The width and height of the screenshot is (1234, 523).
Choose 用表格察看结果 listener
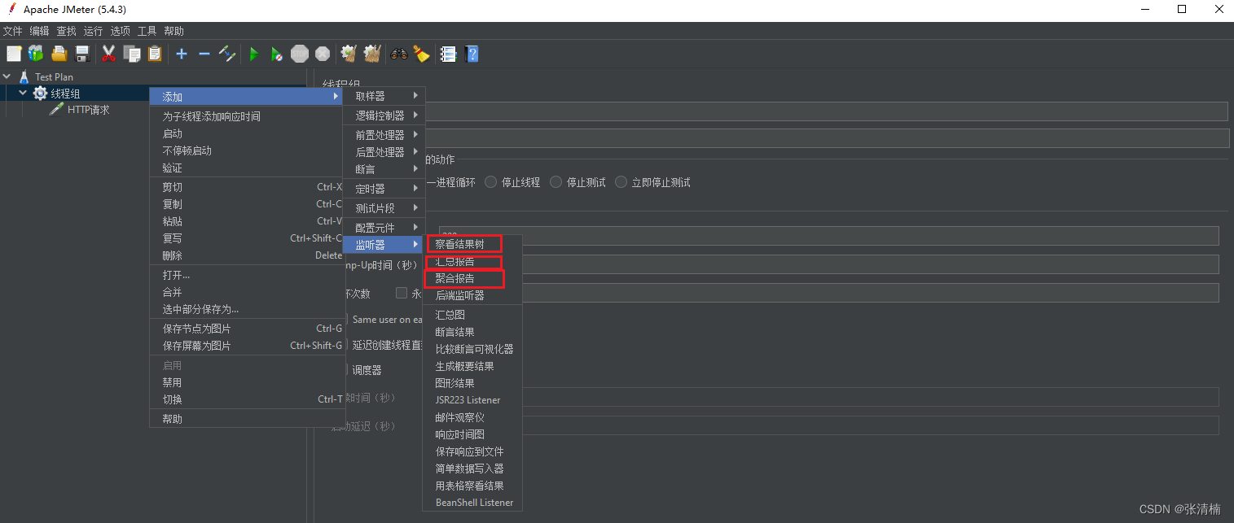click(x=472, y=486)
